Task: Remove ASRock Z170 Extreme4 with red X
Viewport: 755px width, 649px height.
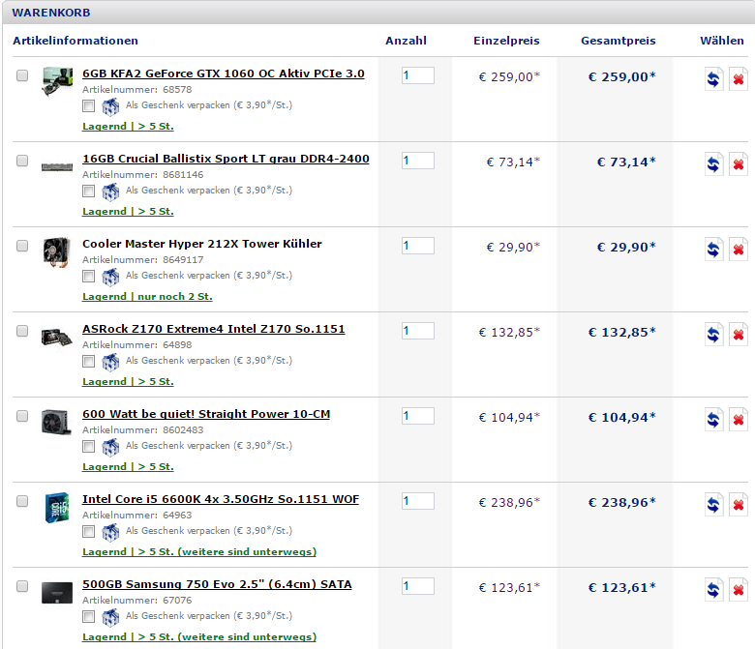Action: click(739, 335)
